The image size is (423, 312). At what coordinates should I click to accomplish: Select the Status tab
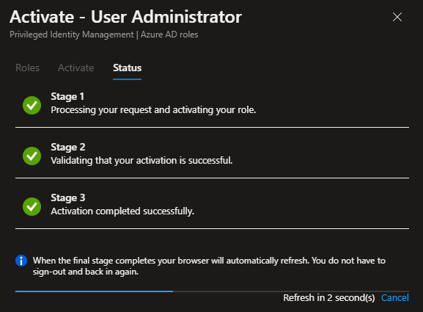tap(127, 68)
